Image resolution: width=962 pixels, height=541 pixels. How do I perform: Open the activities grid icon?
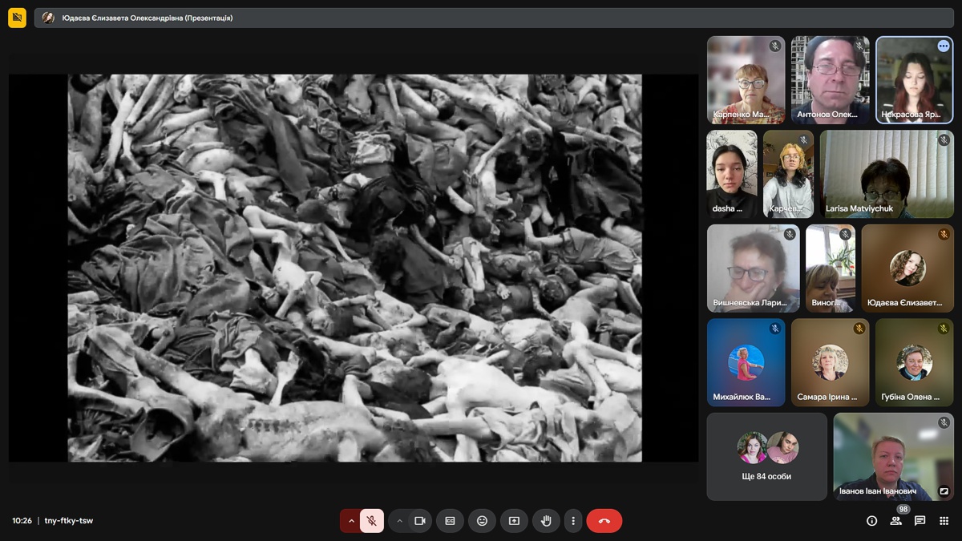944,521
